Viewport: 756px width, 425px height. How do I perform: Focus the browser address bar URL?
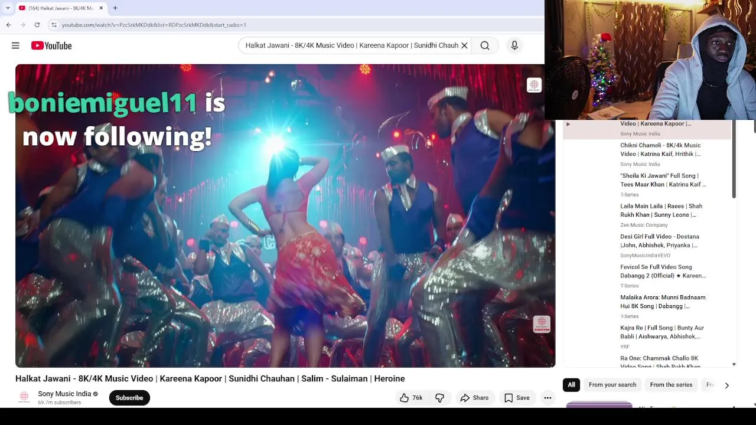[x=154, y=25]
